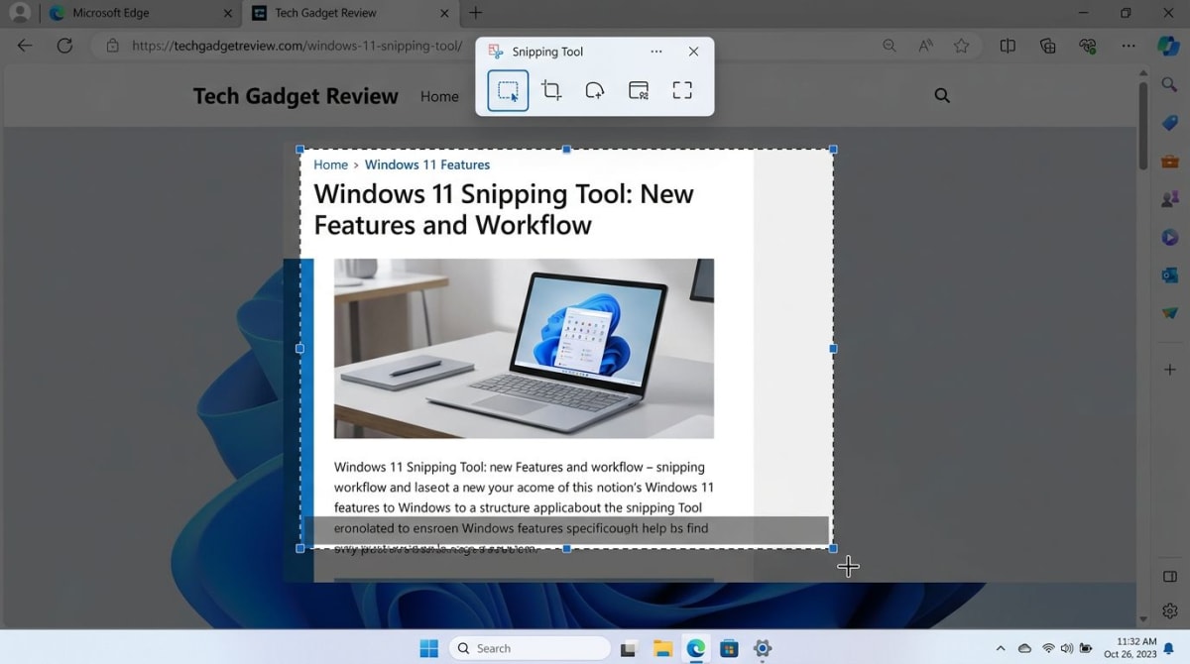Viewport: 1190px width, 664px height.
Task: Click scrollbar down arrow
Action: click(x=1142, y=618)
